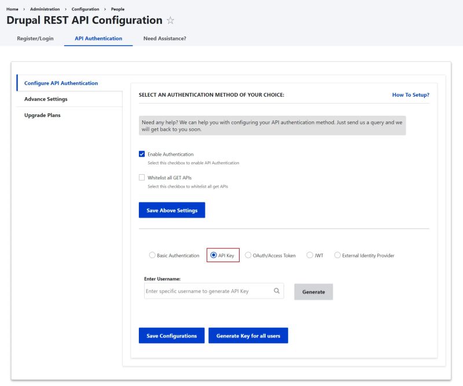
Task: Select Configure API Authentication sidebar item
Action: point(61,83)
